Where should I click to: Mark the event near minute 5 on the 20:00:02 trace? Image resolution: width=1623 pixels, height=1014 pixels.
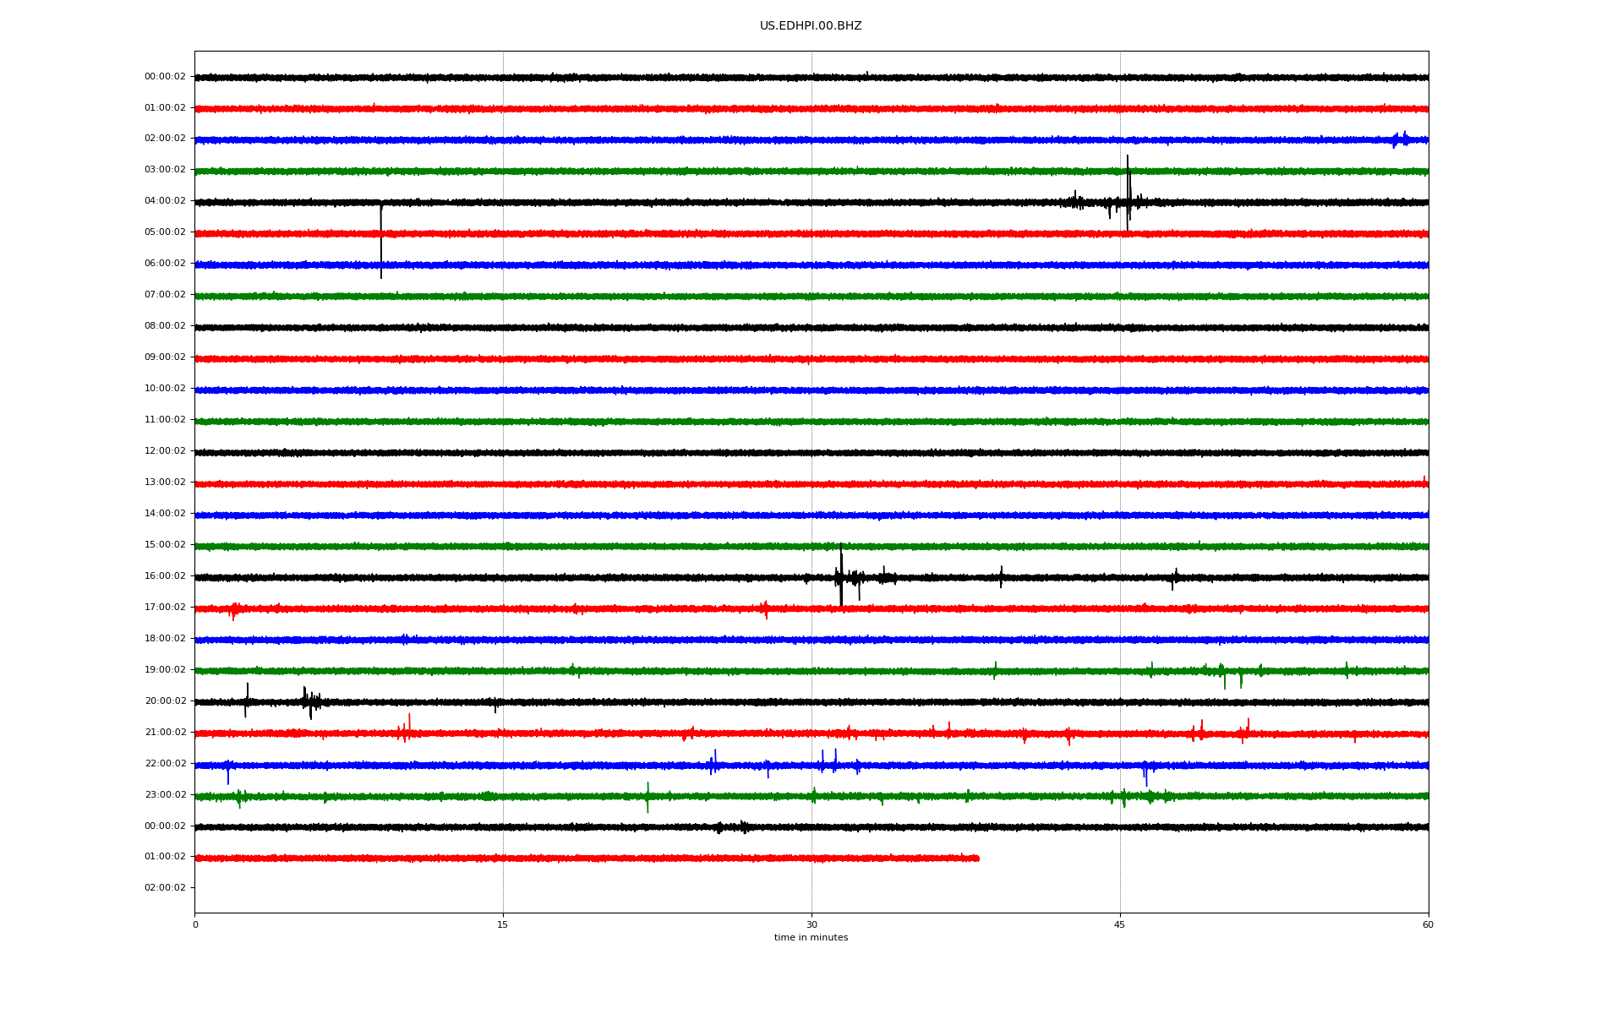(310, 701)
